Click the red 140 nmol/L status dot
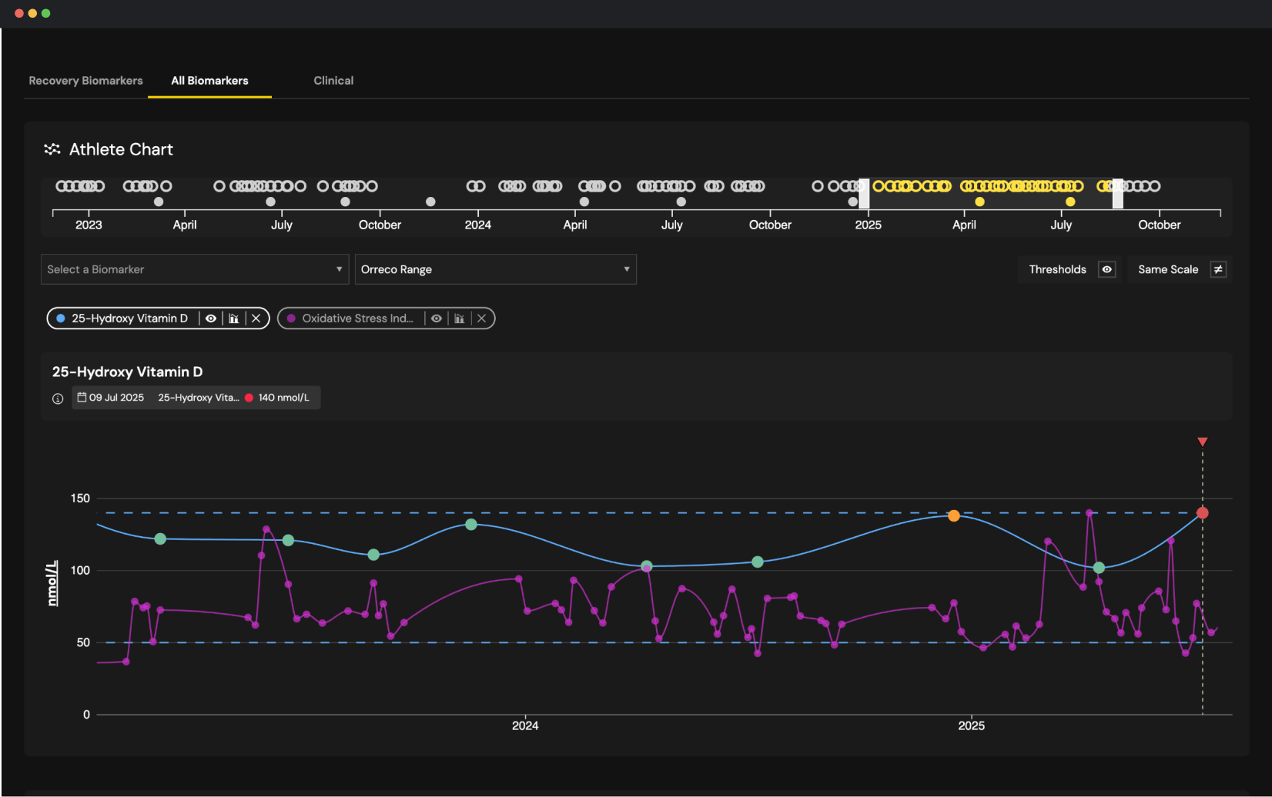 pos(249,398)
